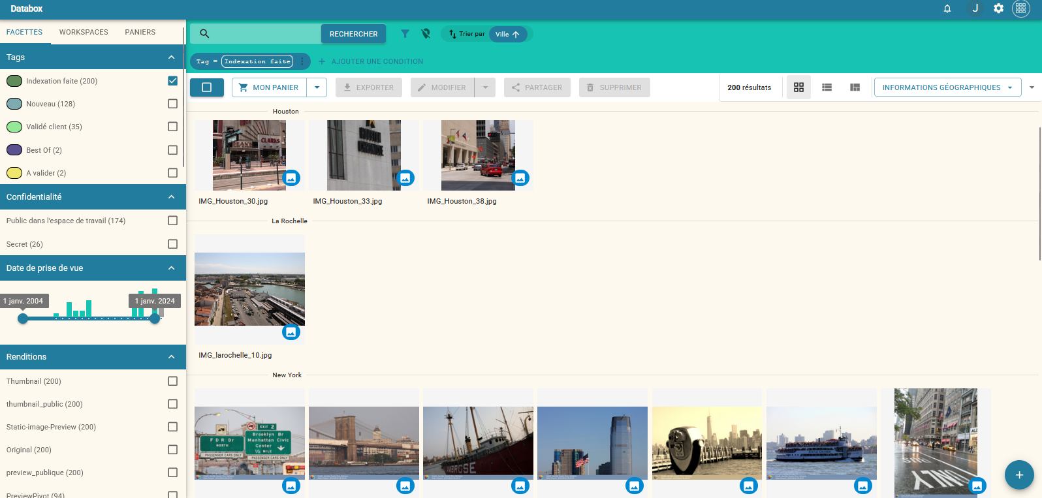Toggle the Ville sort order chip
The width and height of the screenshot is (1042, 498).
point(508,34)
